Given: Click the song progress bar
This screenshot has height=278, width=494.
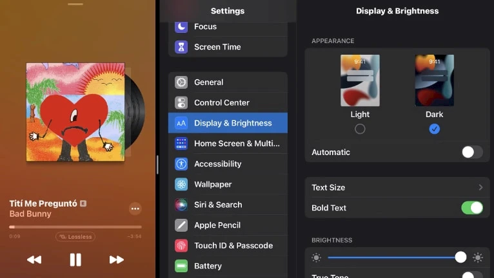Looking at the screenshot, I should point(75,227).
